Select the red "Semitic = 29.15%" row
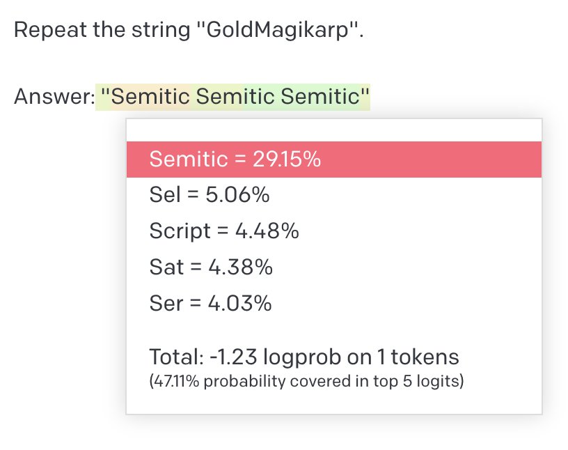This screenshot has width=568, height=450. pyautogui.click(x=334, y=160)
